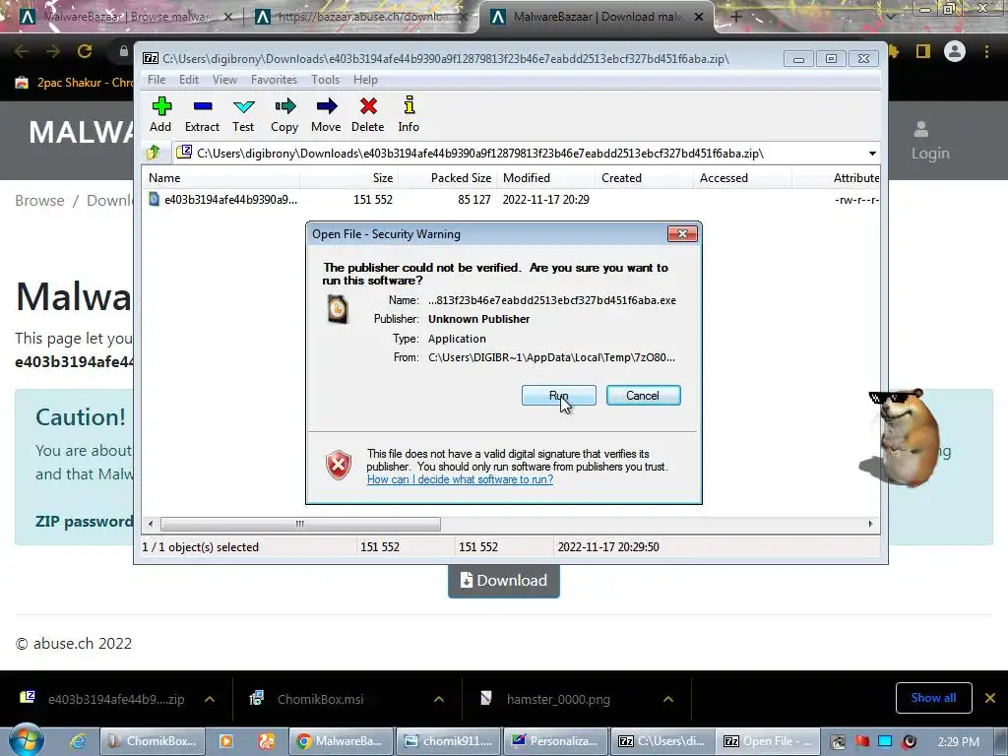Open the downloaded ChomikBox.msi item
This screenshot has height=756, width=1008.
pyautogui.click(x=320, y=699)
